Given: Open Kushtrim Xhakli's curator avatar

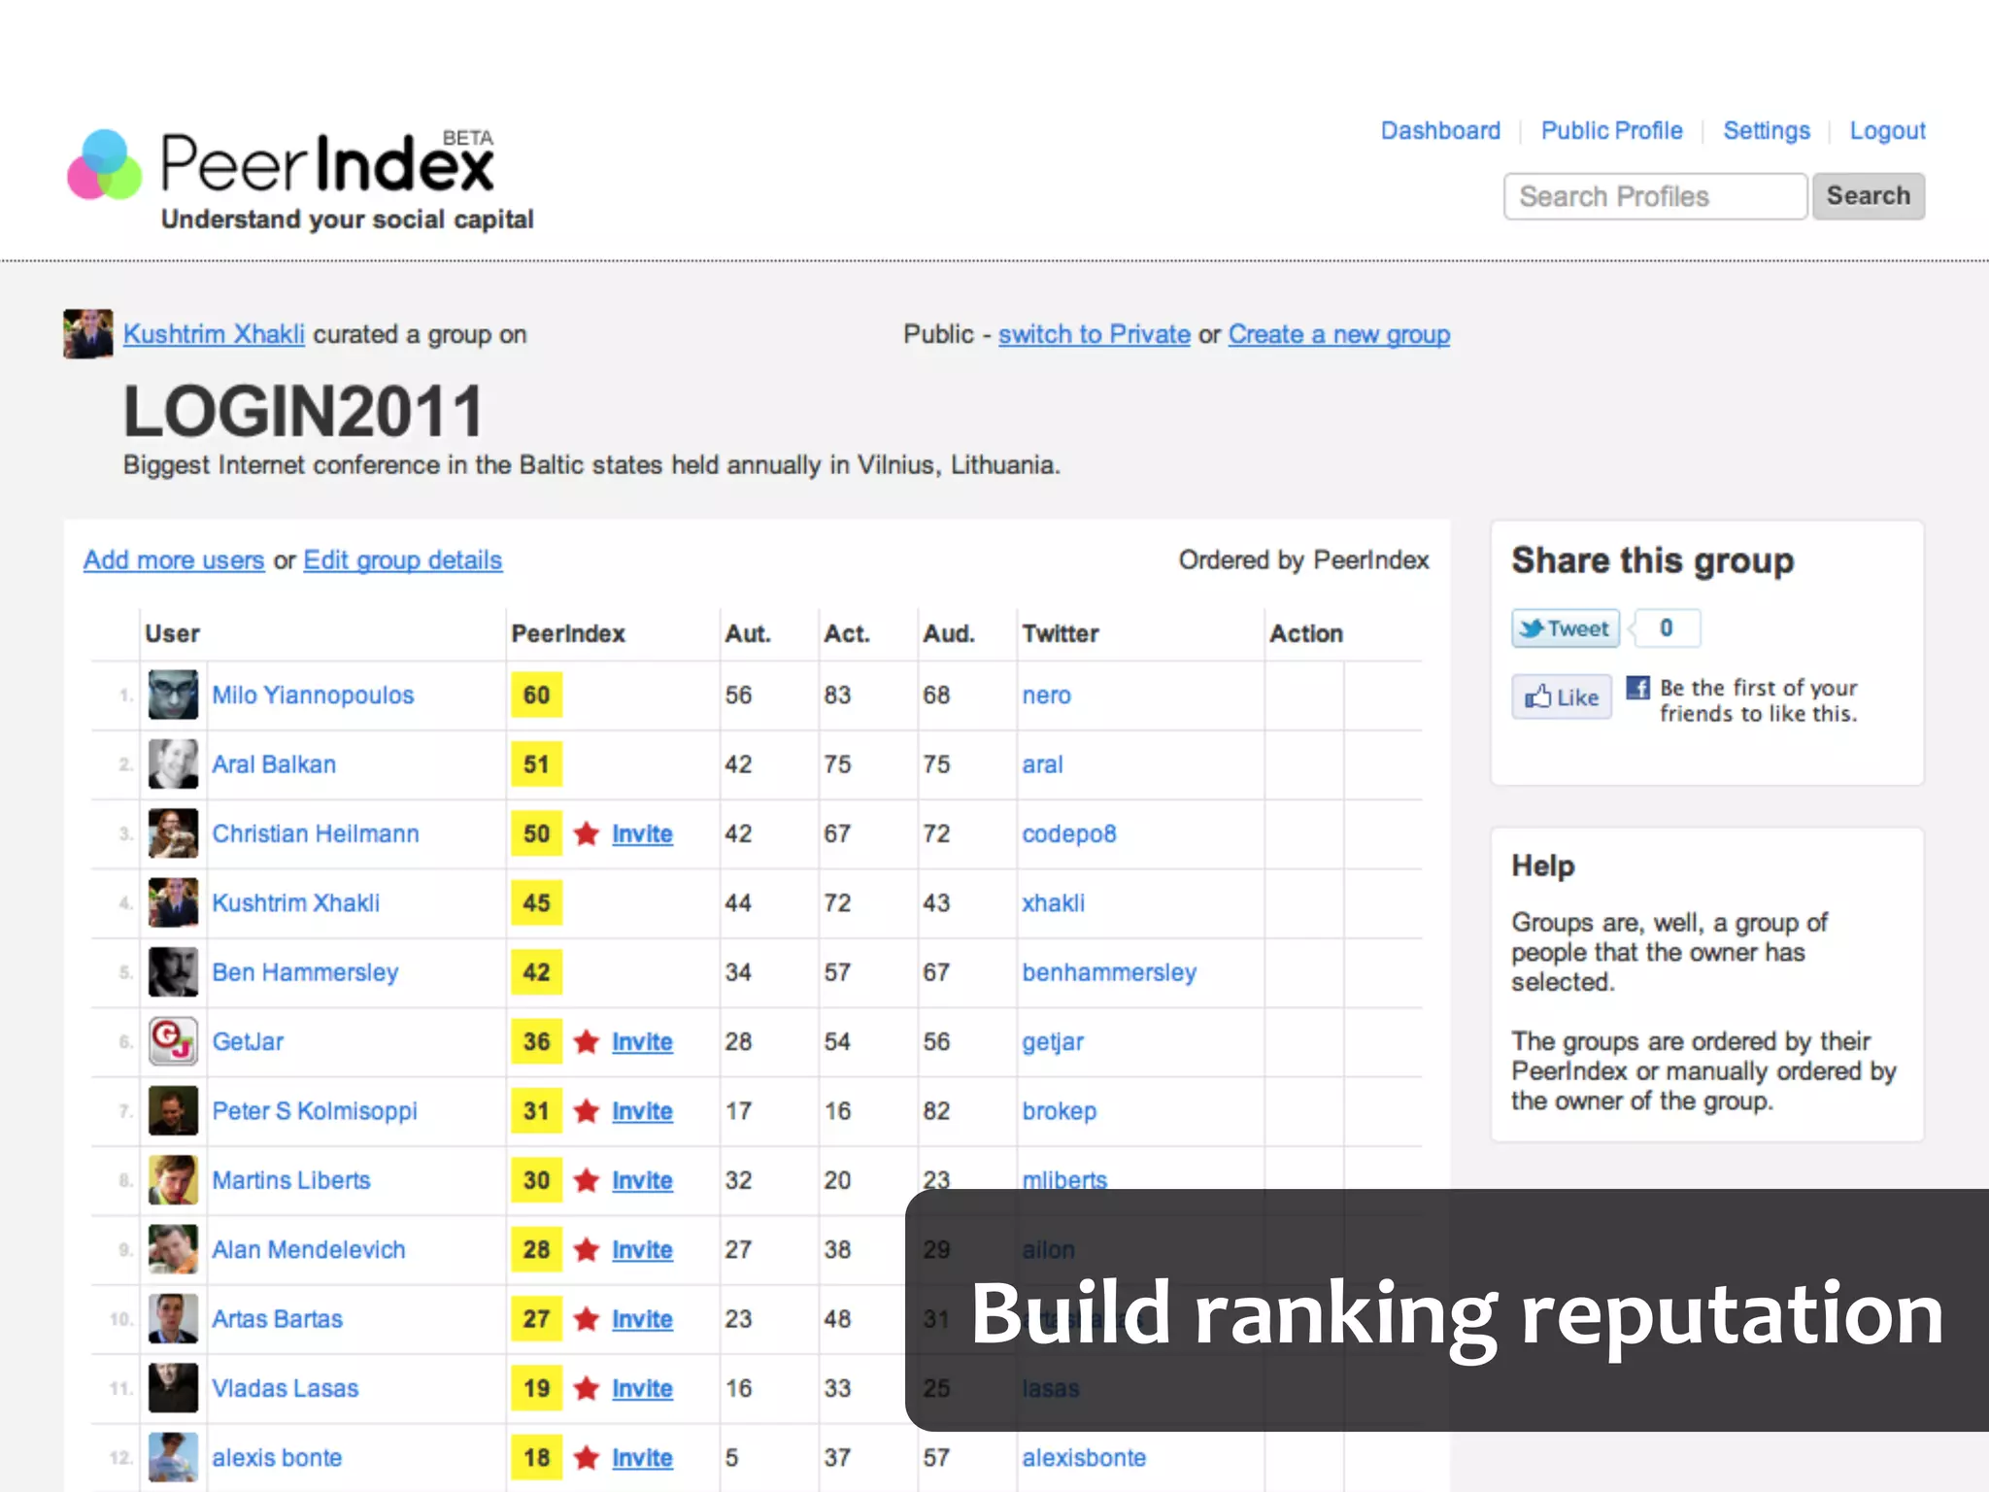Looking at the screenshot, I should pyautogui.click(x=88, y=334).
